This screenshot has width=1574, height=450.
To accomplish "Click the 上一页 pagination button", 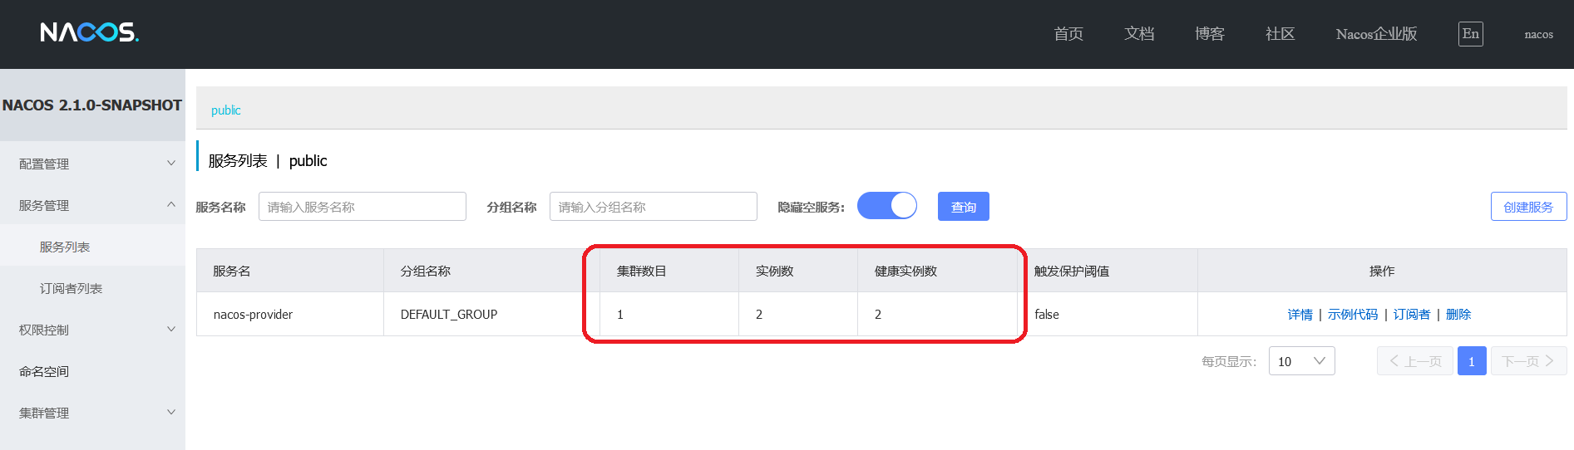I will [1415, 361].
